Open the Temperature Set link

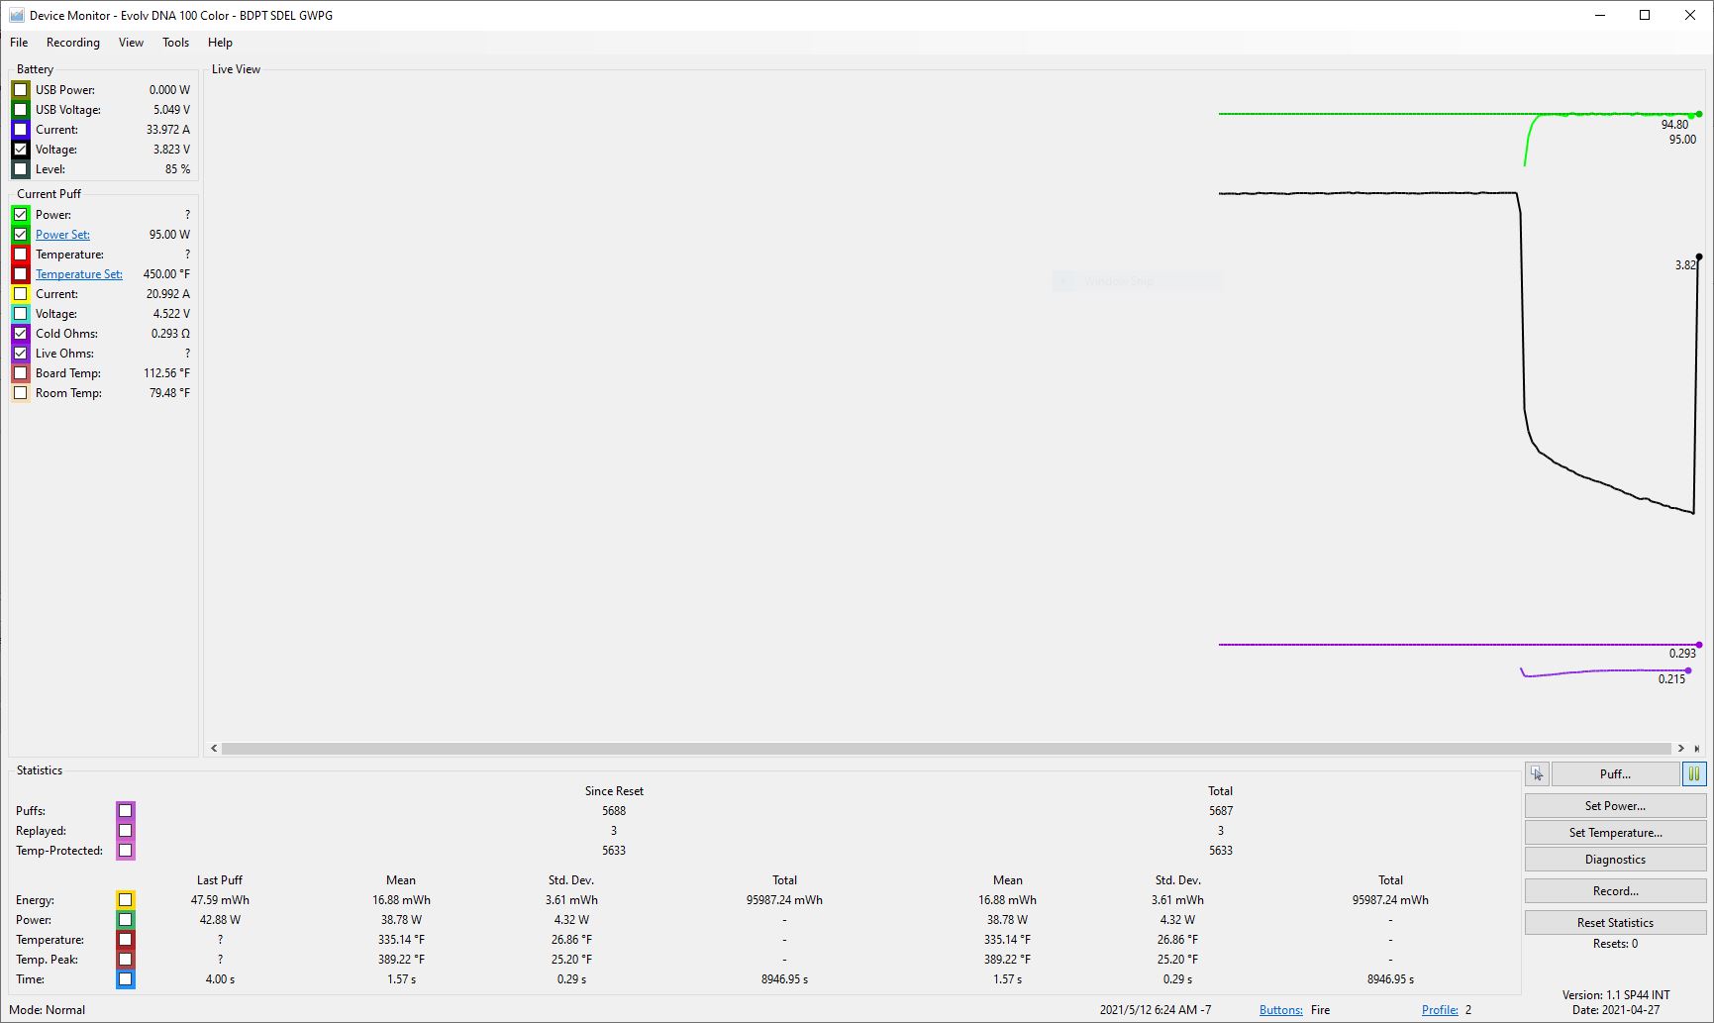79,274
